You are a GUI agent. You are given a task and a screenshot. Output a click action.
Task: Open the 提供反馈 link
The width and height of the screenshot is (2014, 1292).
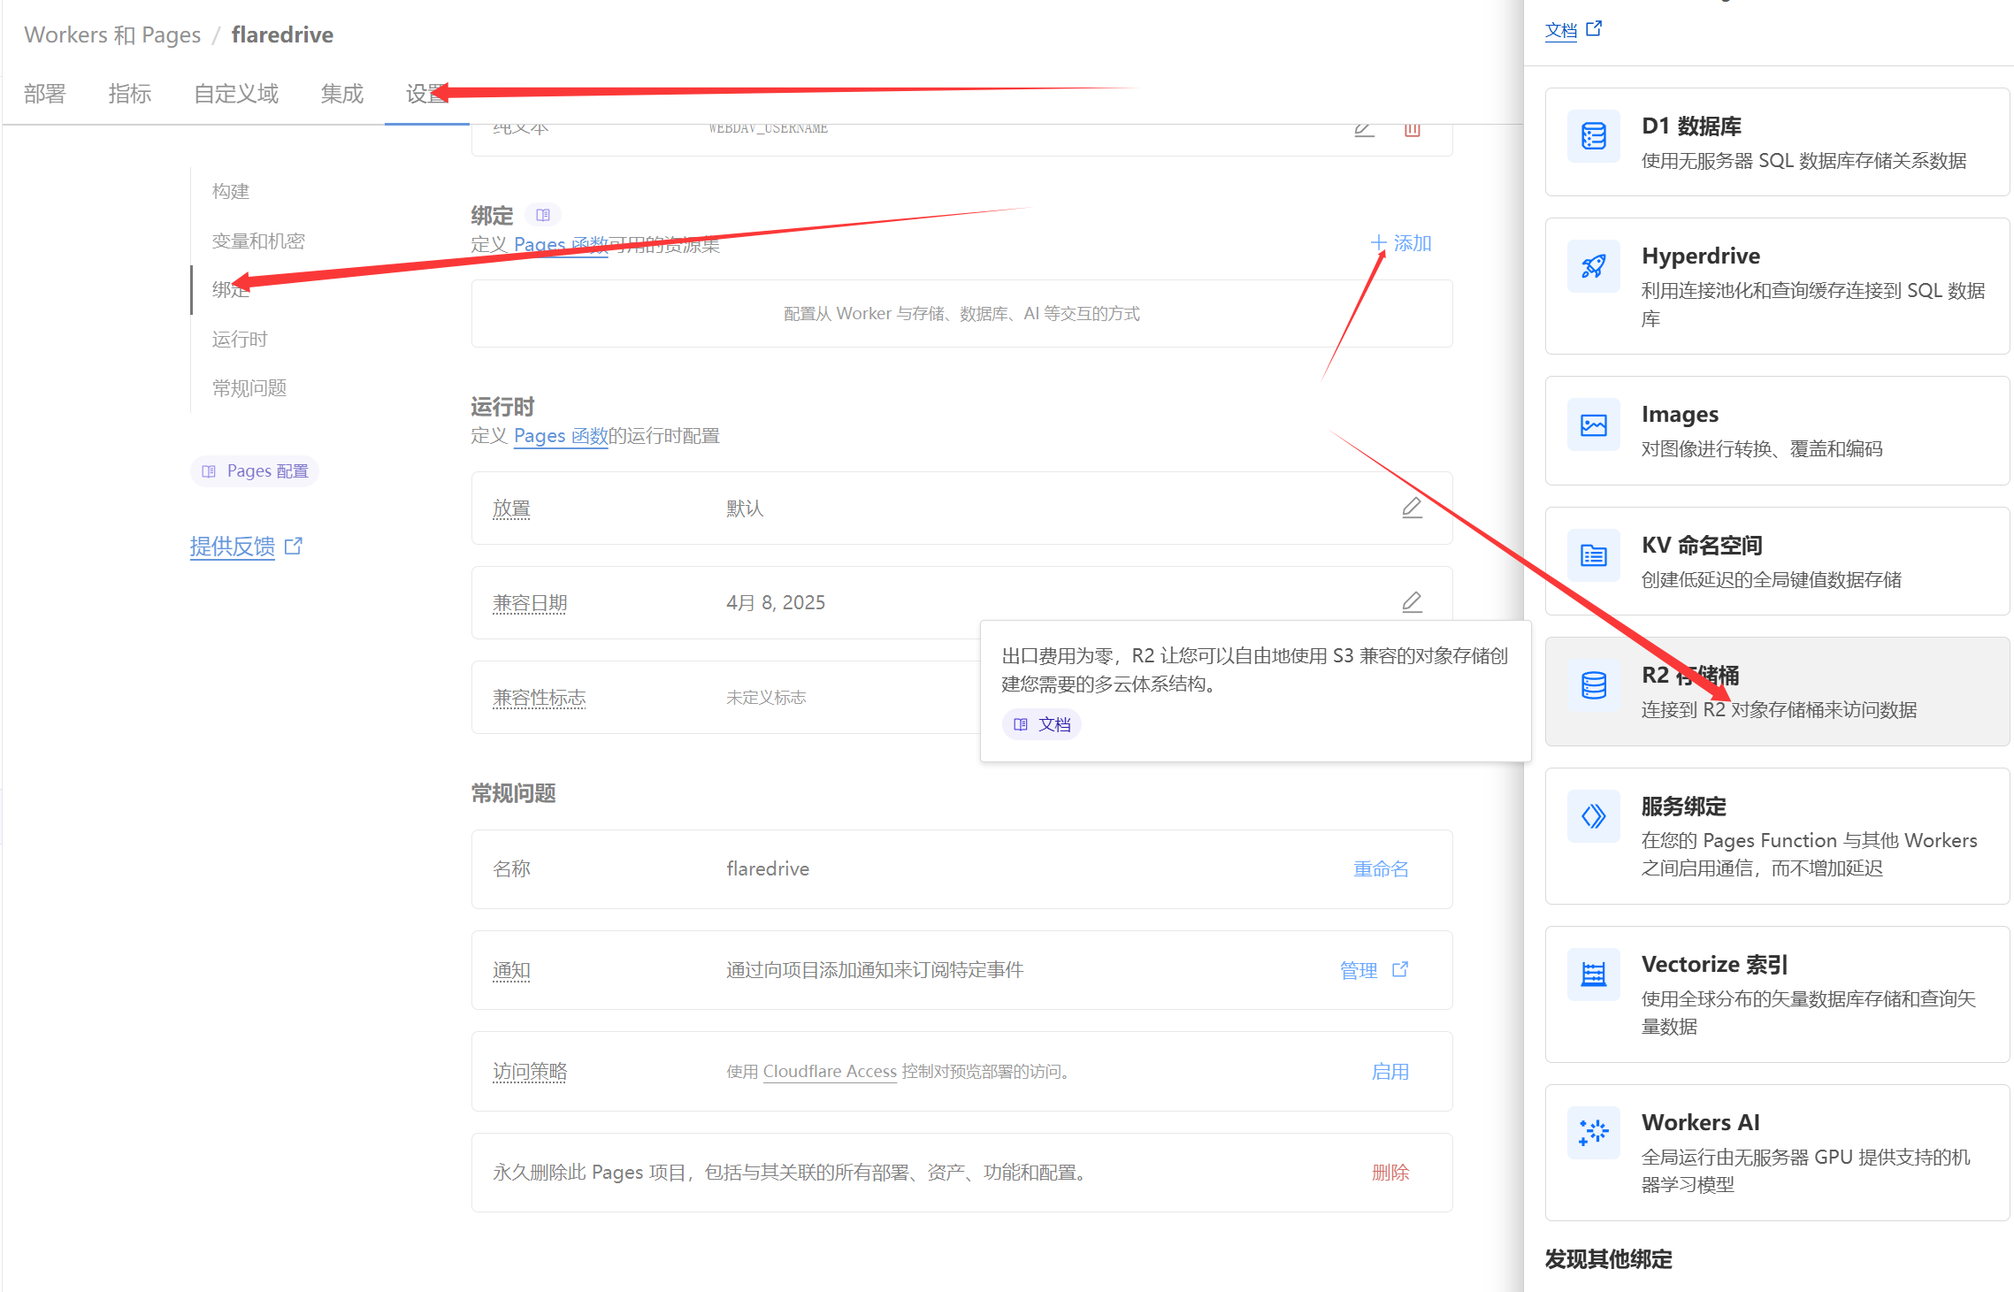(x=233, y=547)
